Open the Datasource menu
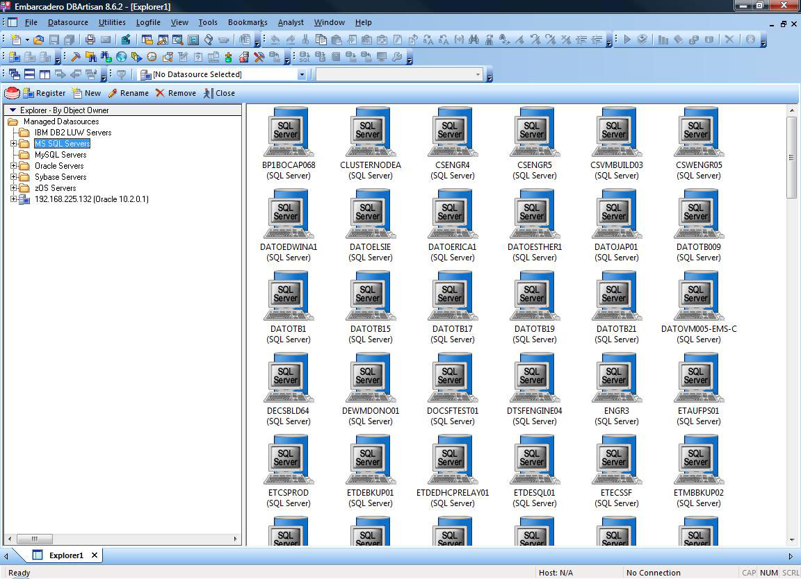 (x=68, y=22)
